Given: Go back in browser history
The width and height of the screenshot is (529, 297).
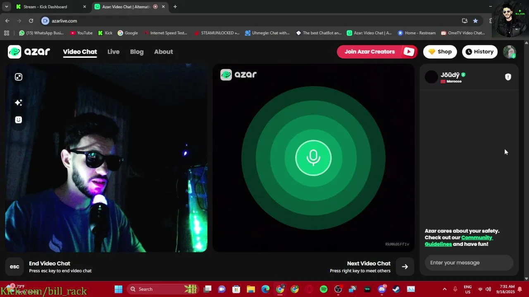Looking at the screenshot, I should pos(7,21).
